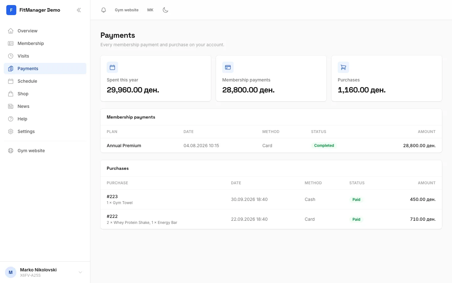
Task: Click the Payments document icon in sidebar
Action: click(11, 69)
